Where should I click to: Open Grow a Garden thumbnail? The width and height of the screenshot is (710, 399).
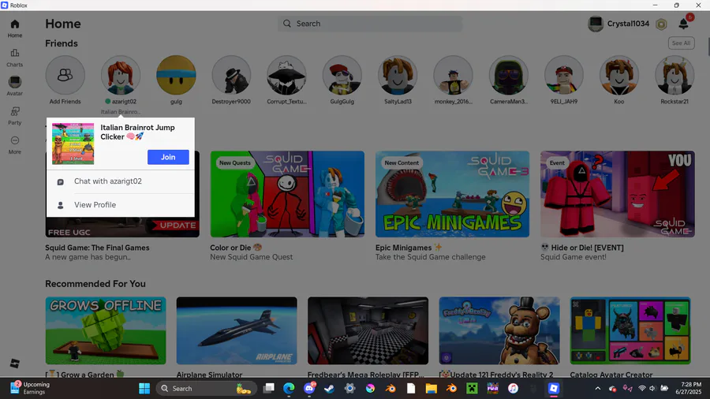[x=106, y=330]
